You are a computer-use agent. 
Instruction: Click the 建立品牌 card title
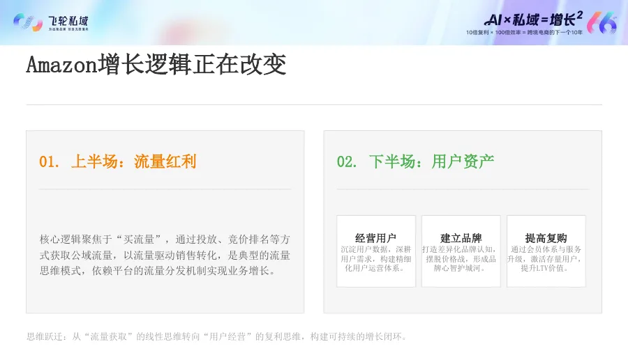tap(461, 238)
